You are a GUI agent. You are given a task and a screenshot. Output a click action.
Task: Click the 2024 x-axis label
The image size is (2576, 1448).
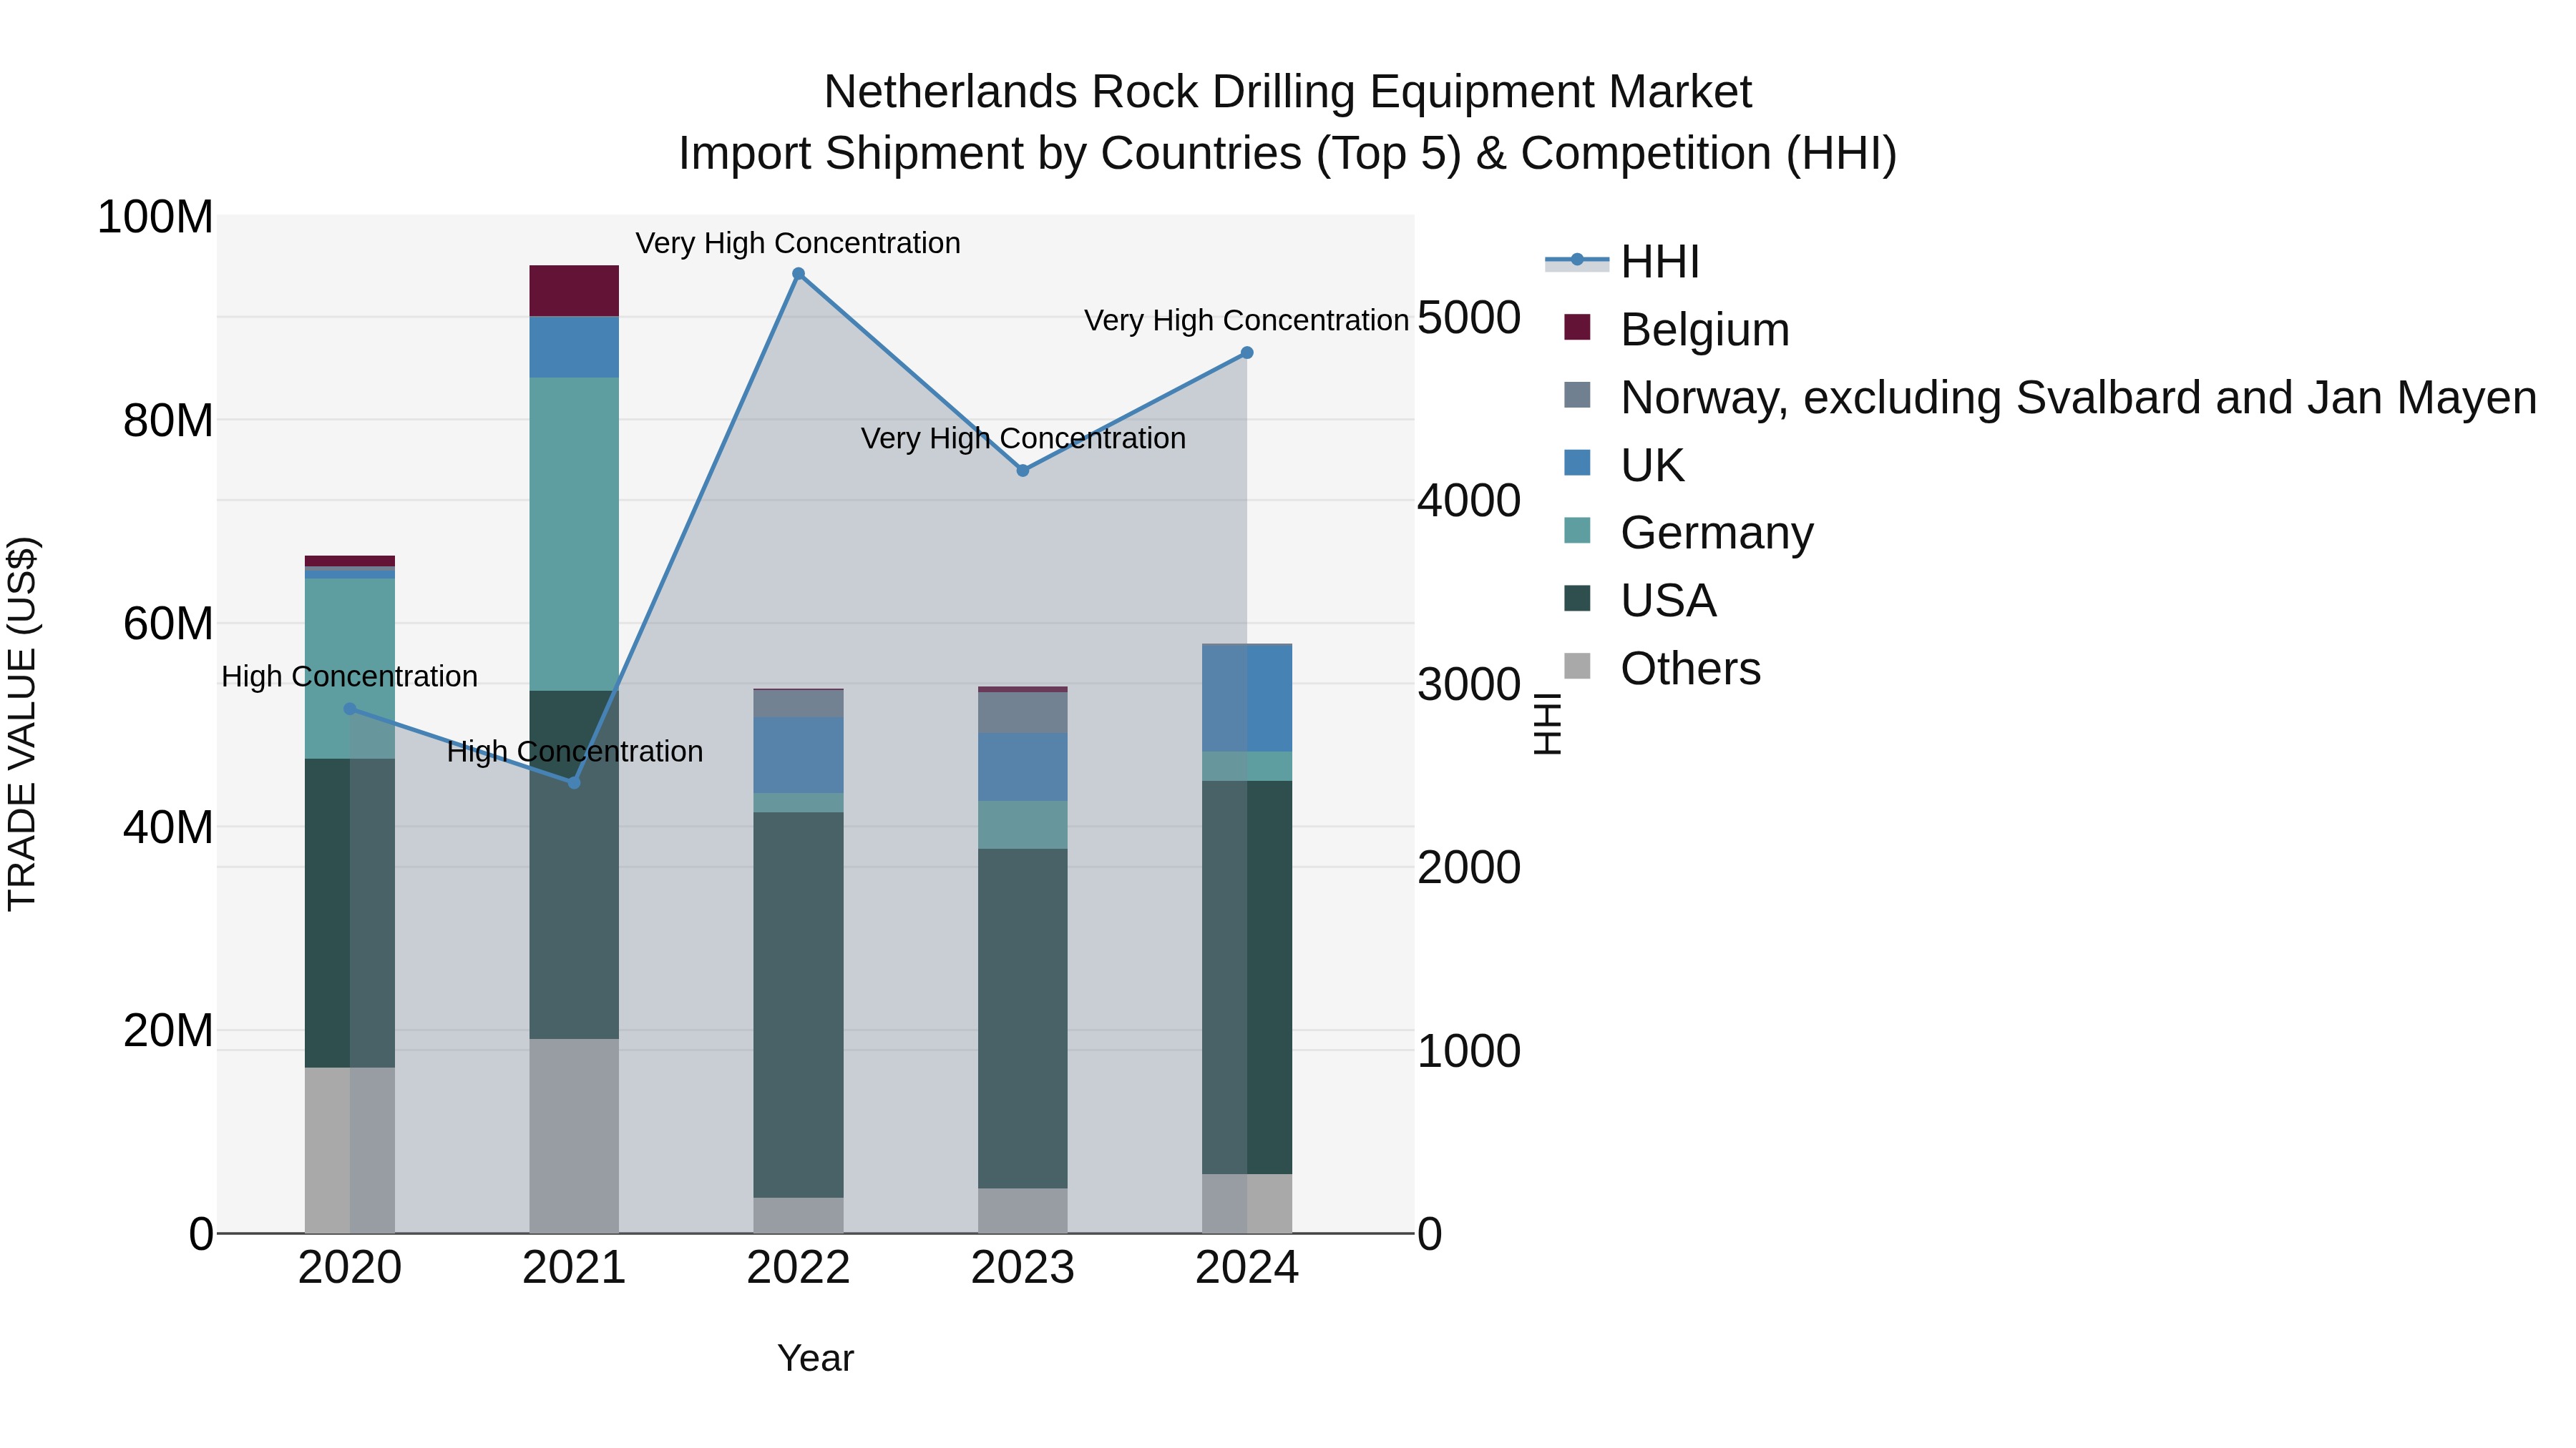pyautogui.click(x=1247, y=1268)
